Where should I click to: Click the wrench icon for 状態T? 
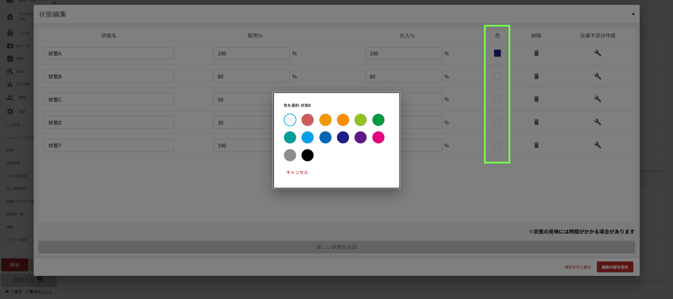pyautogui.click(x=598, y=145)
